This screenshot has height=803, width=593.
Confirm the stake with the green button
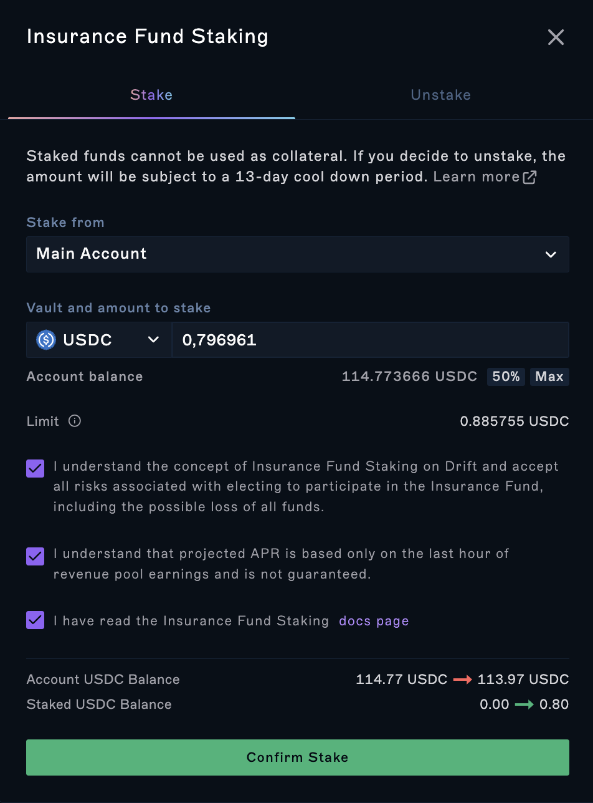click(x=298, y=757)
